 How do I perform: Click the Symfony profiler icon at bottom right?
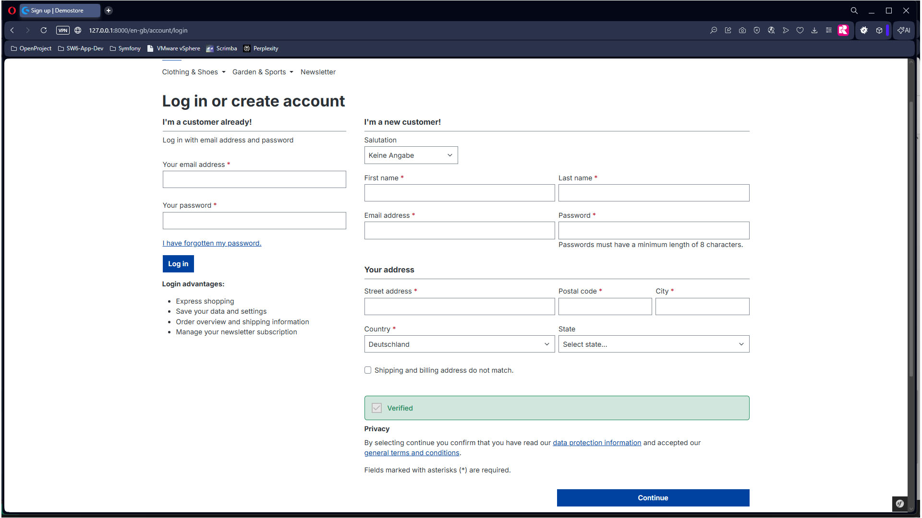tap(900, 504)
